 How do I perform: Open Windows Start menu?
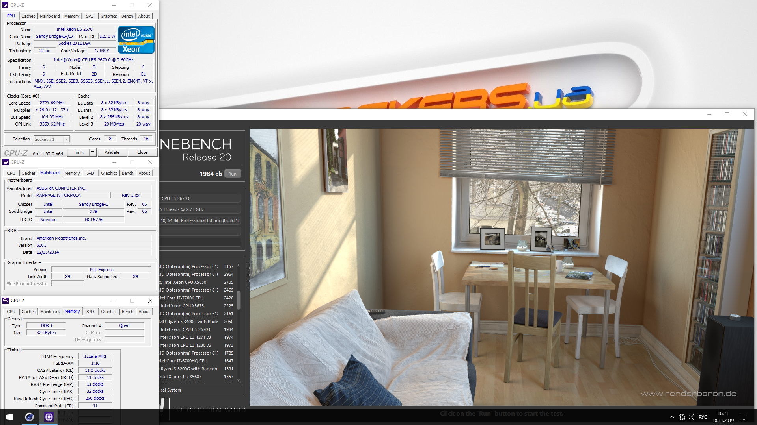(9, 417)
